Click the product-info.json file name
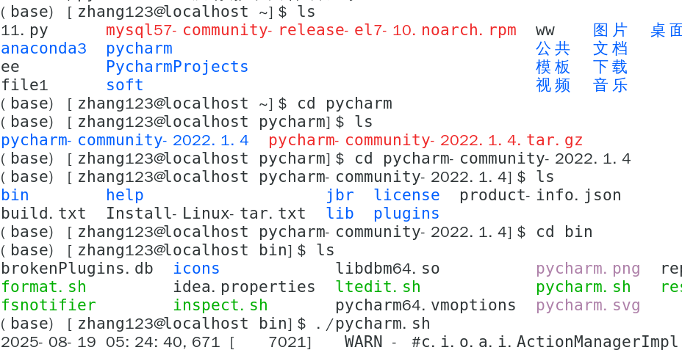This screenshot has height=350, width=682. tap(540, 195)
